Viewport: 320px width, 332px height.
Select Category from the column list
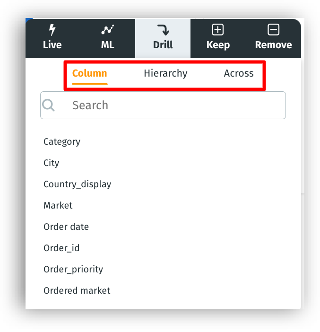(62, 142)
